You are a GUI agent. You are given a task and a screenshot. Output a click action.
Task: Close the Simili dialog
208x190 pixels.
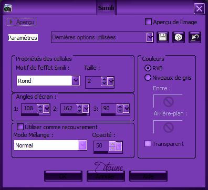[199, 8]
